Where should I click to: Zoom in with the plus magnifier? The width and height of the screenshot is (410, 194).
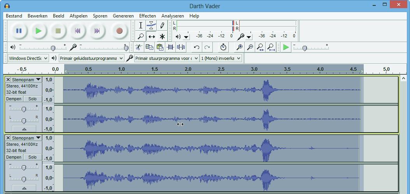pos(239,47)
